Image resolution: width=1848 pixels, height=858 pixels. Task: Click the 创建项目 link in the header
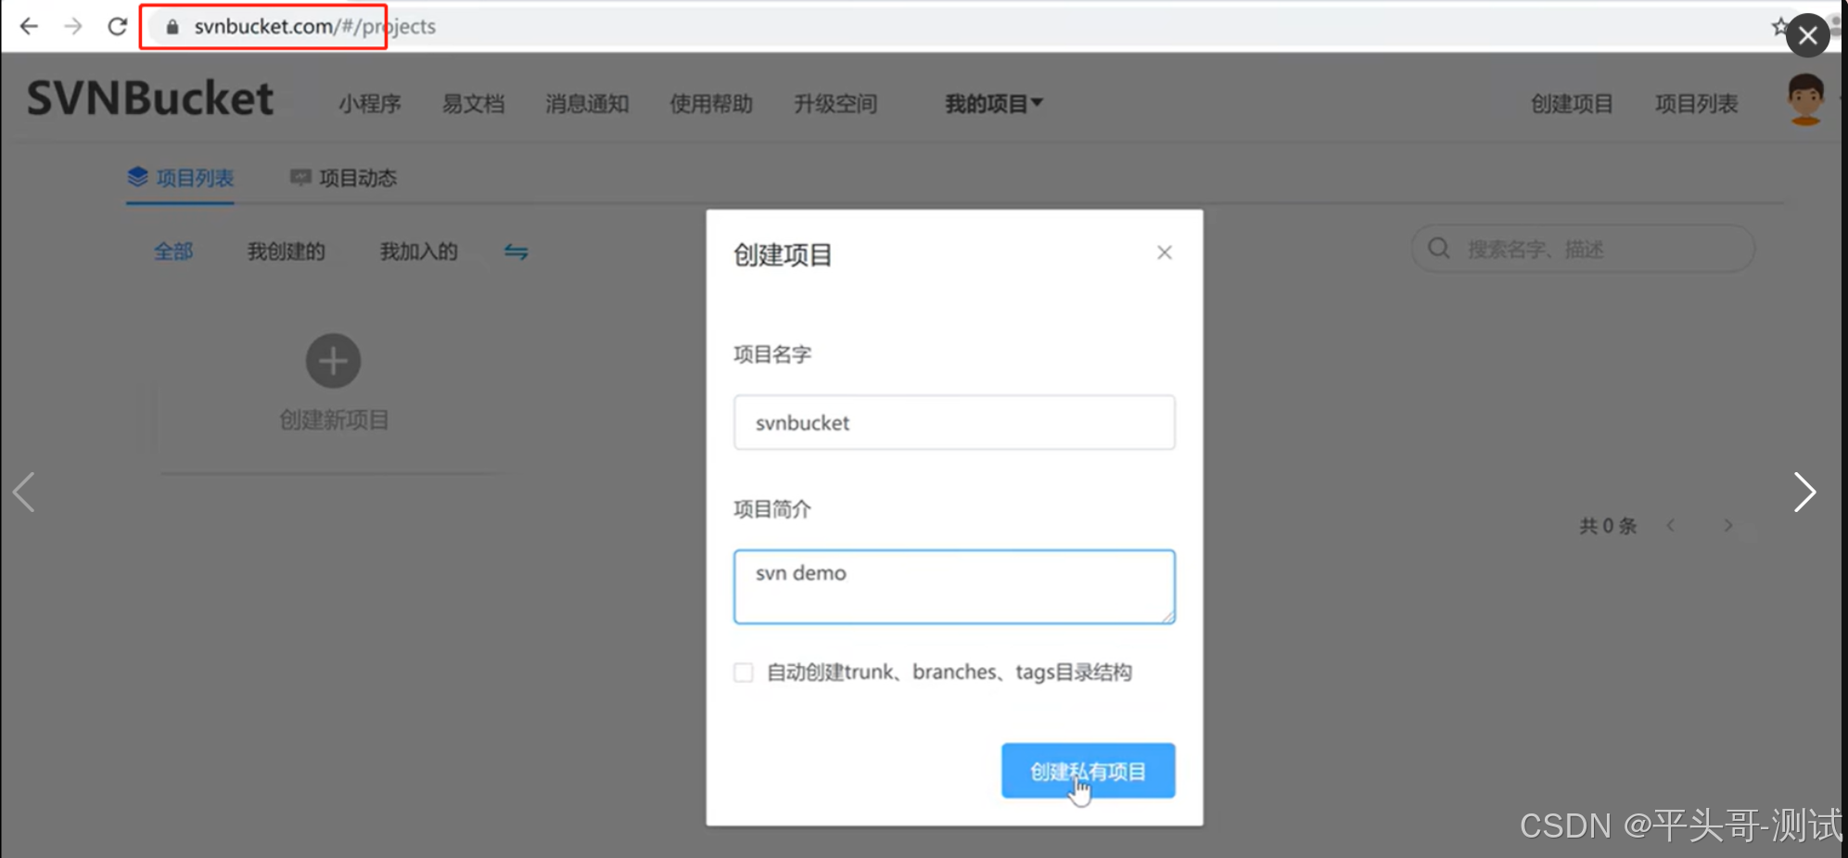(1572, 104)
